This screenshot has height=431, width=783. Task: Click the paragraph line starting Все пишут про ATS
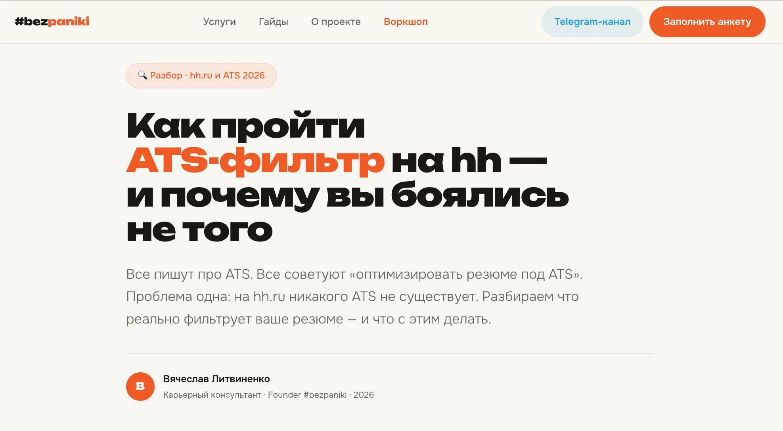354,274
